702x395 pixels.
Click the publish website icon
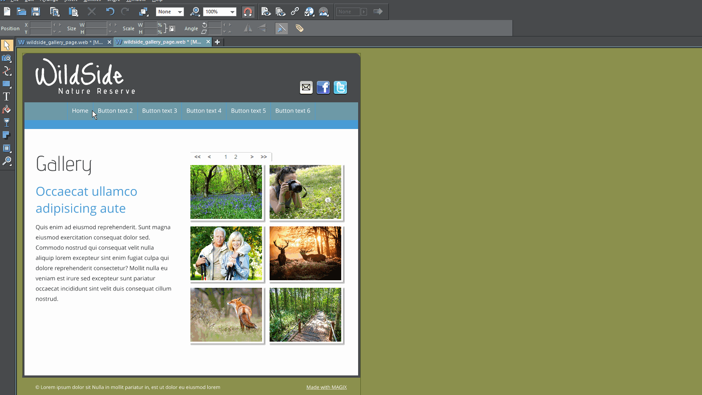[x=324, y=12]
